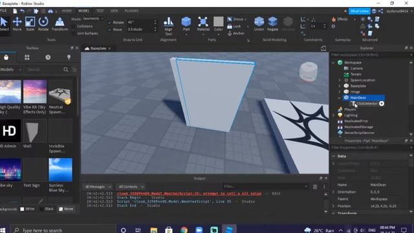414x233 pixels.
Task: Click the Union solid modeling icon
Action: tap(259, 24)
